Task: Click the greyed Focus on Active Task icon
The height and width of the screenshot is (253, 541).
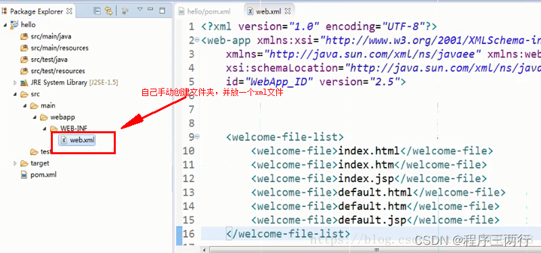Action: tap(125, 11)
